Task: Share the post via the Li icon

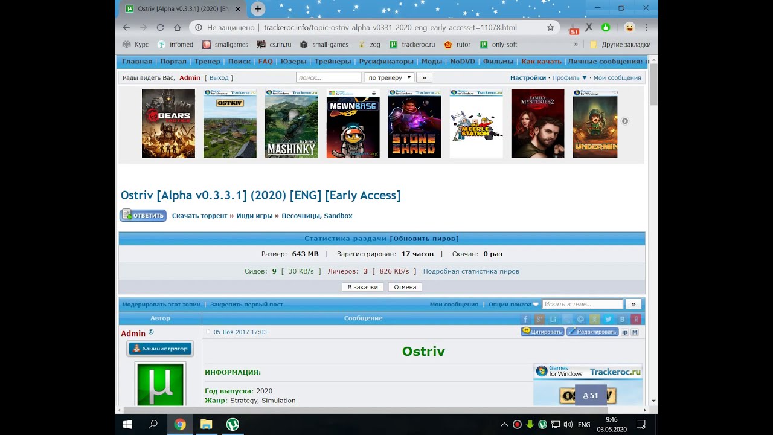Action: tap(553, 319)
